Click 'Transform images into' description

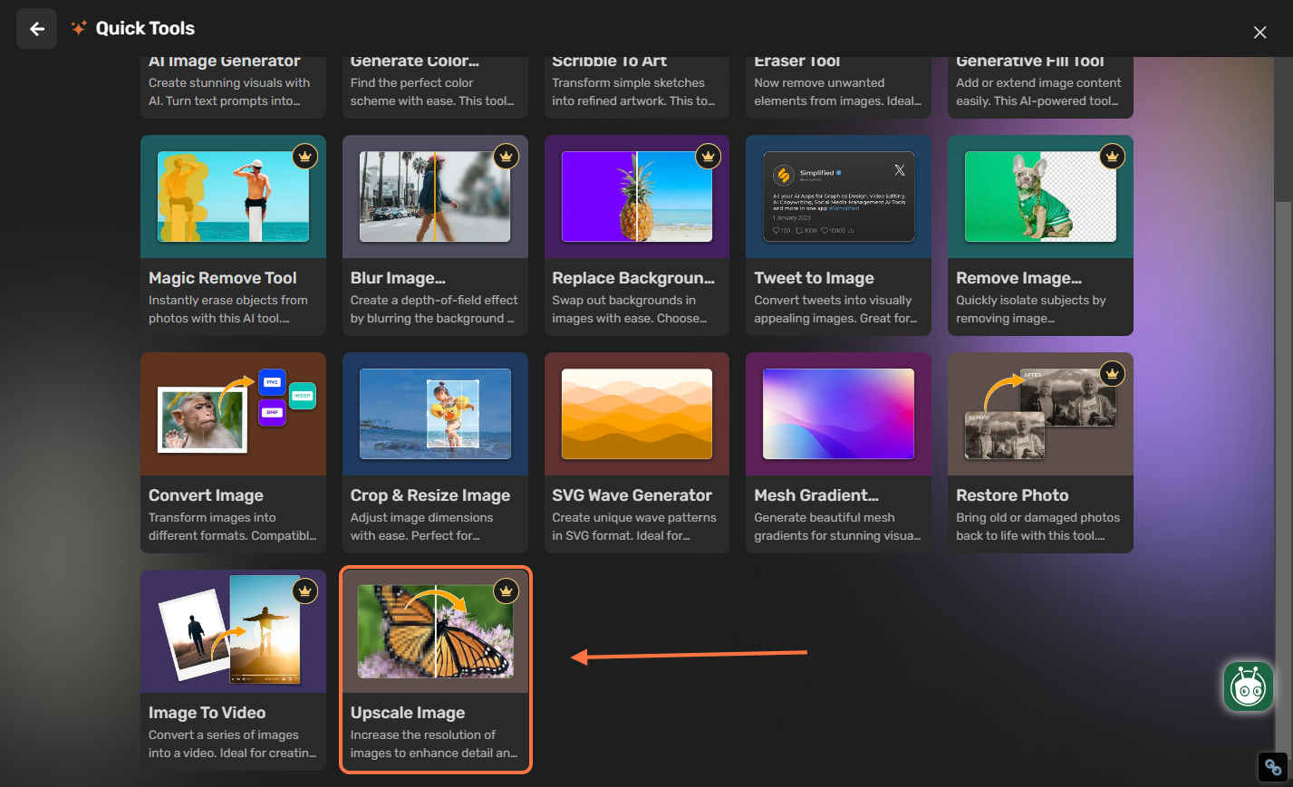[x=212, y=517]
